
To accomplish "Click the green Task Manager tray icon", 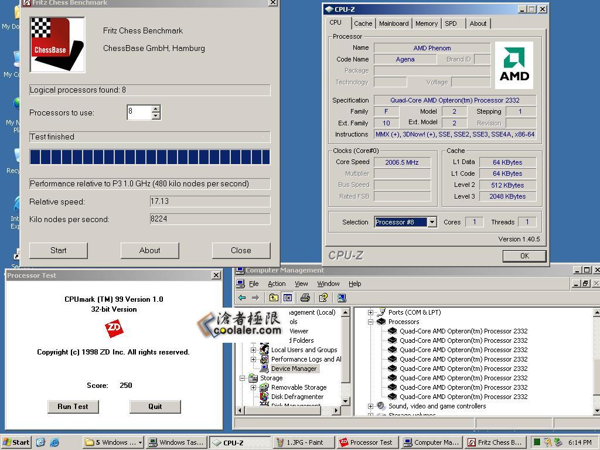I will coord(537,442).
